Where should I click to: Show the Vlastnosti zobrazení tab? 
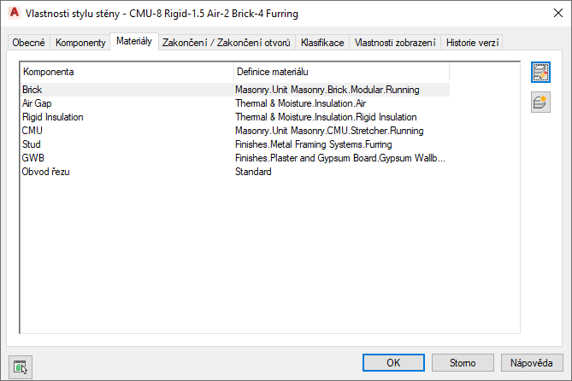pos(395,43)
